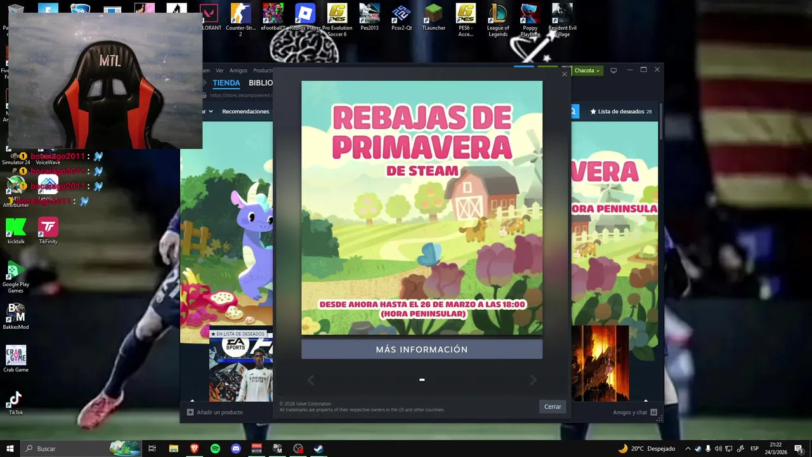Open the Pcsx2-Qt emulator shortcut

(x=402, y=18)
